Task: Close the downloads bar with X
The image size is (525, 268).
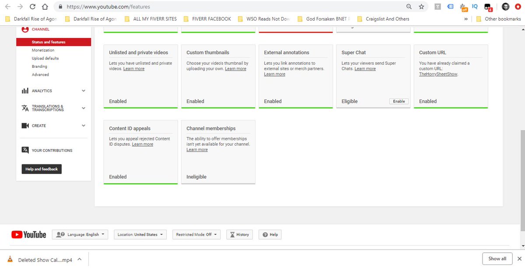Action: click(519, 259)
